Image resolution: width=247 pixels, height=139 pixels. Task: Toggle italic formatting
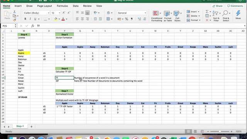coord(30,19)
